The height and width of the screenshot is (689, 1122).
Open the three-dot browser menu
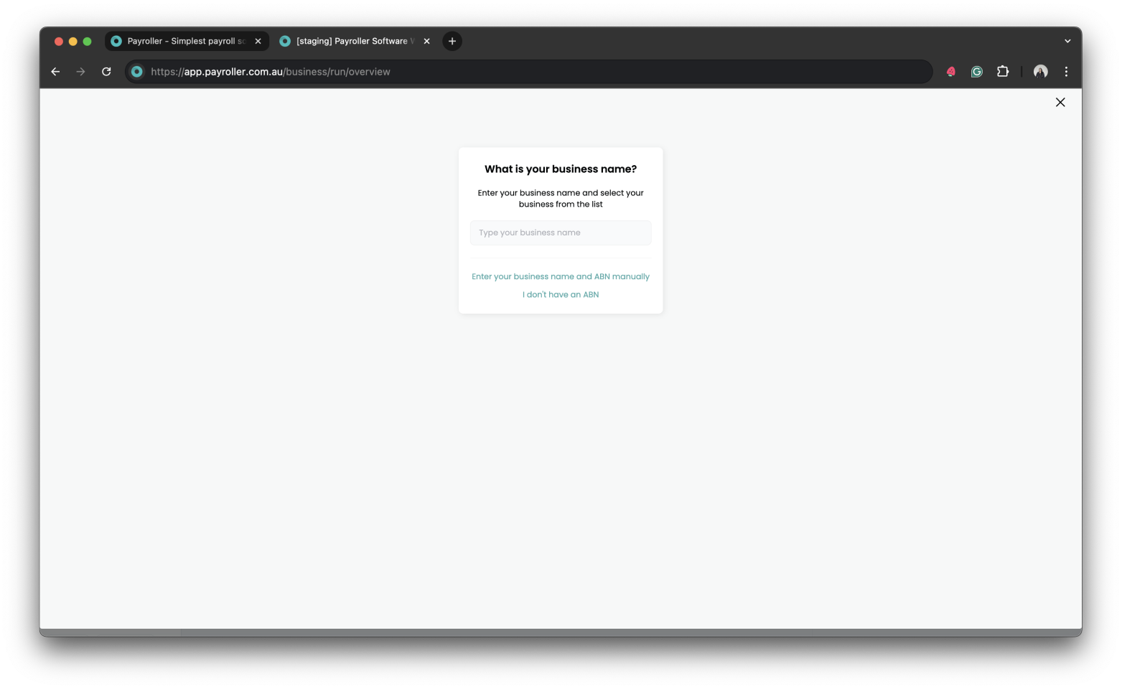pyautogui.click(x=1066, y=71)
